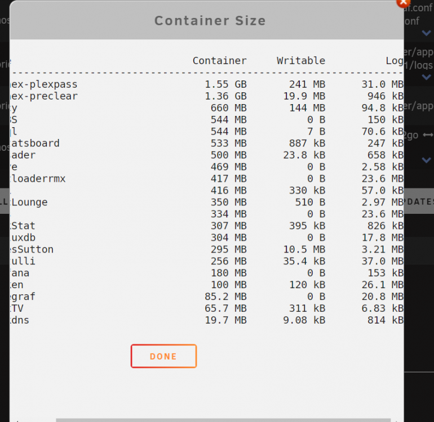Click the '65.7 MB' container size value
The width and height of the screenshot is (434, 422).
[225, 308]
